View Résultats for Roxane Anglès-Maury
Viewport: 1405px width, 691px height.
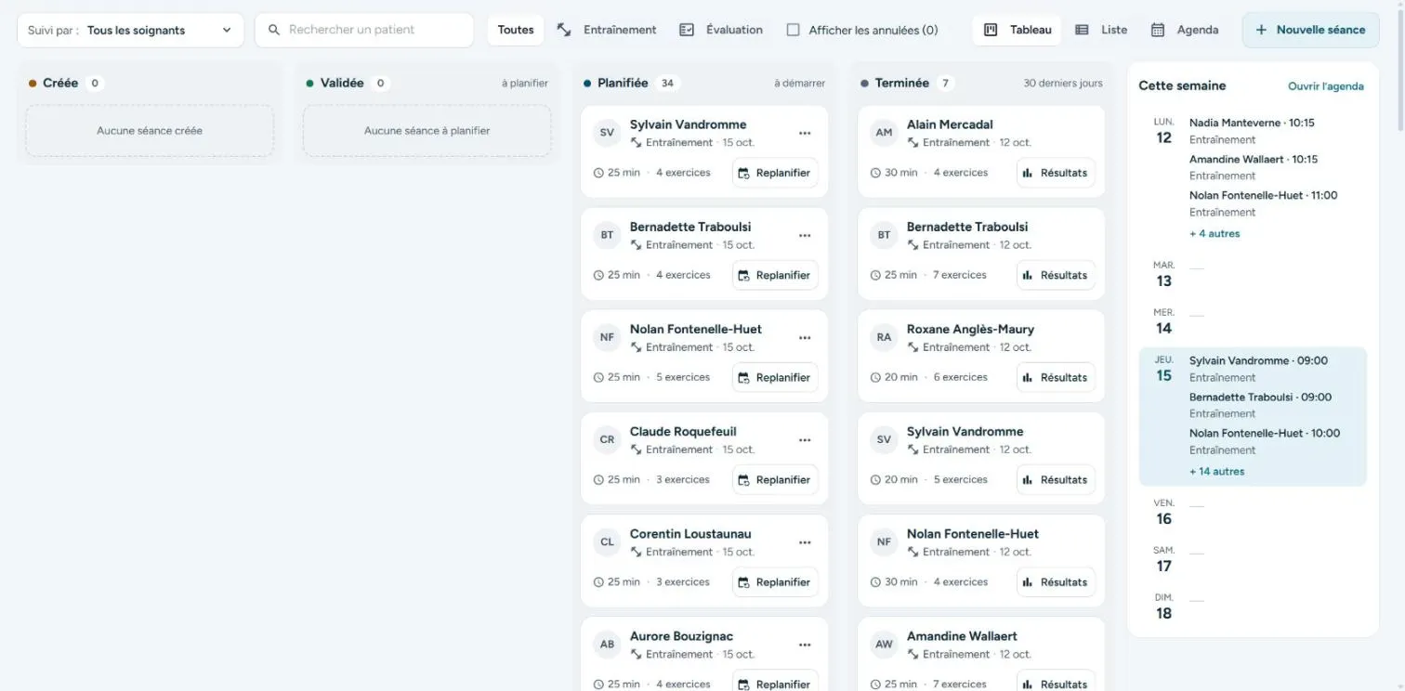1056,378
